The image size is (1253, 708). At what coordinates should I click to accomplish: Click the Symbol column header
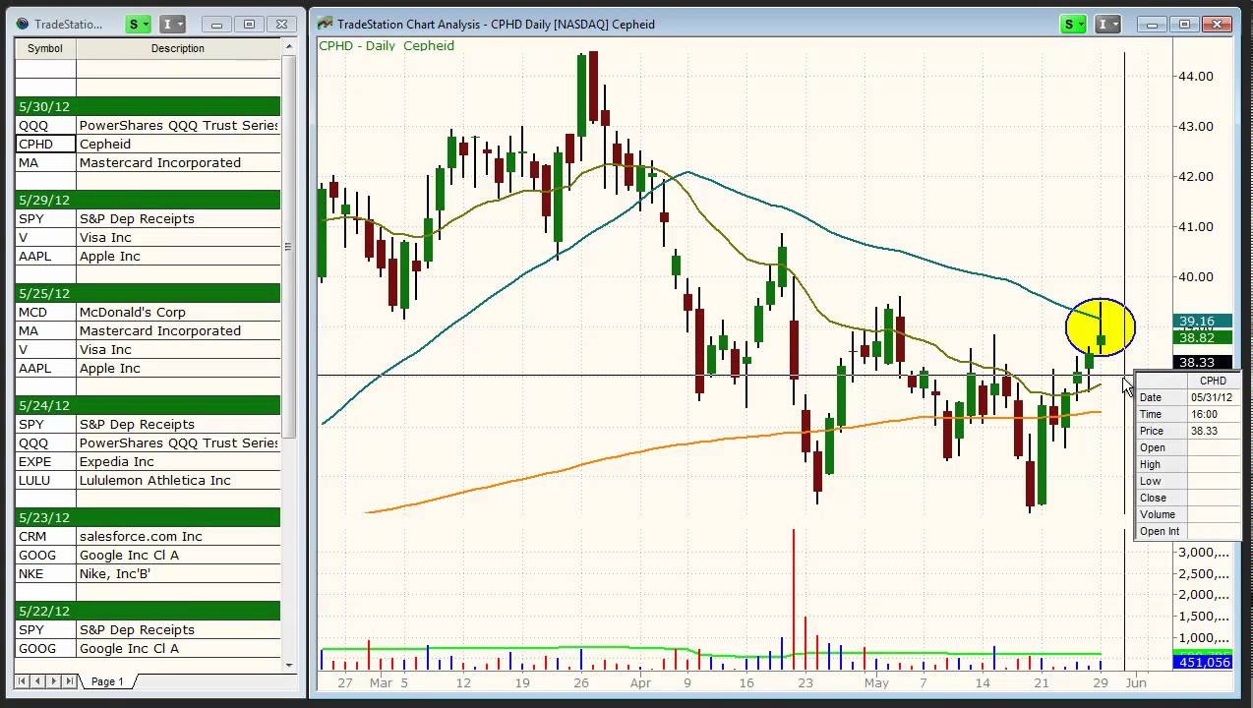(x=45, y=48)
